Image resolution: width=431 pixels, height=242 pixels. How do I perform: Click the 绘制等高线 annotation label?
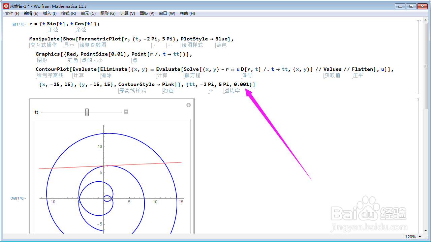[50, 75]
